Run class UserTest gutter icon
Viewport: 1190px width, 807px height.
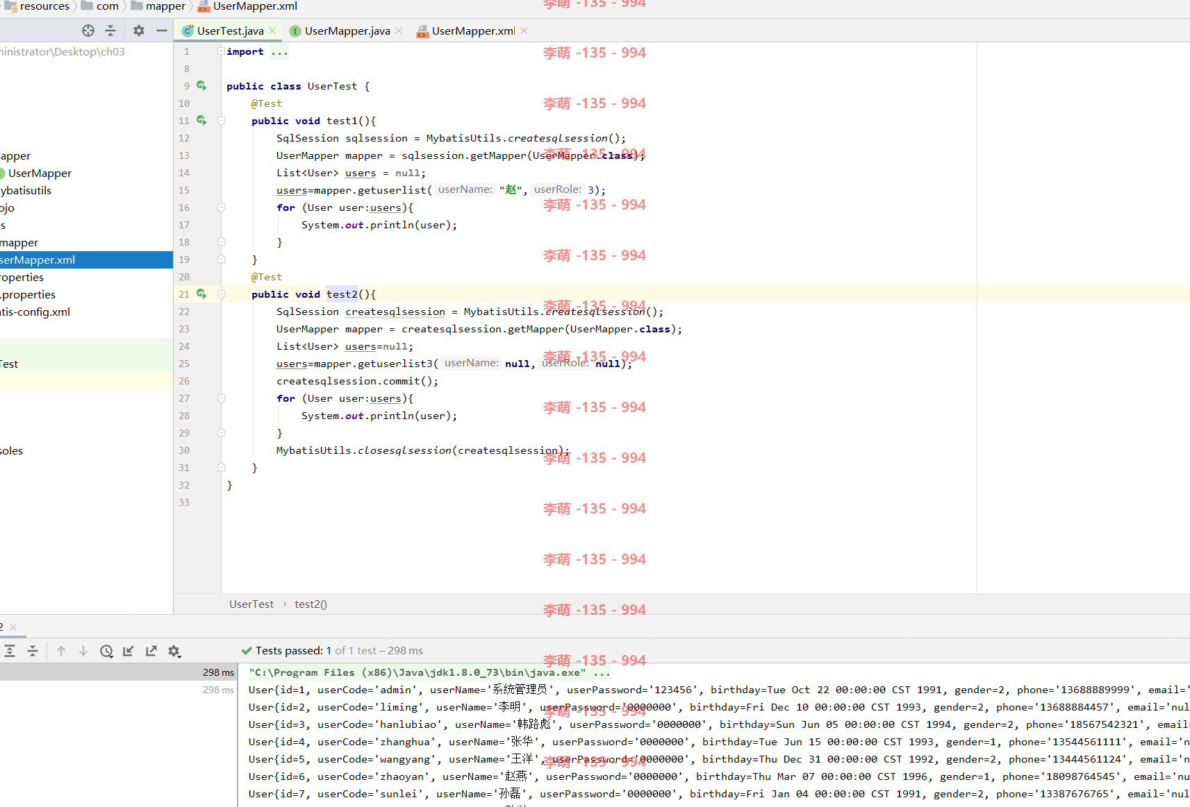point(201,85)
